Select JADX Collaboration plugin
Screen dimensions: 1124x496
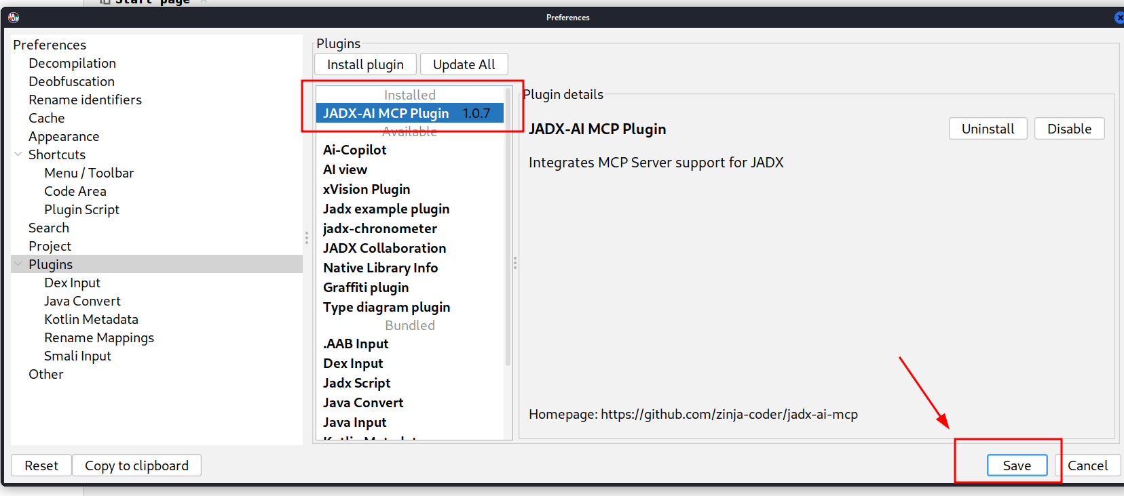[x=410, y=248]
